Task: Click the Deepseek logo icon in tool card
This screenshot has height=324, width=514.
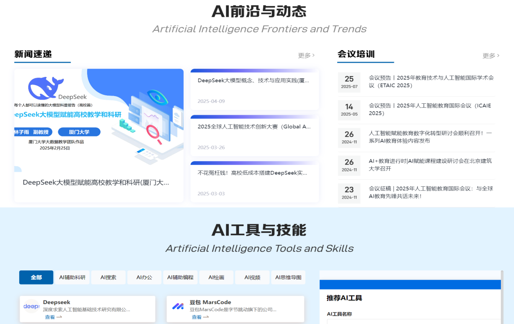Action: click(x=31, y=306)
